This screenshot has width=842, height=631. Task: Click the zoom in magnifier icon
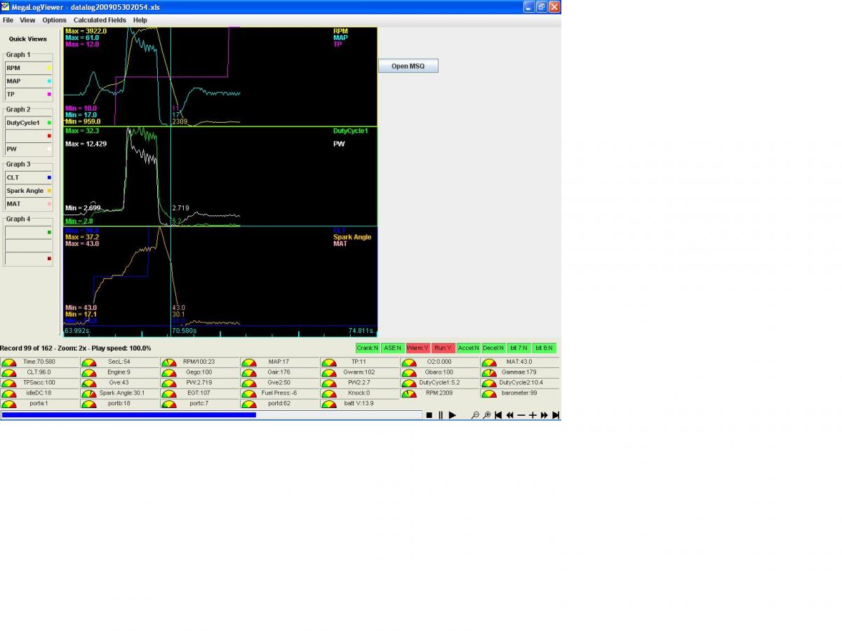coord(486,415)
